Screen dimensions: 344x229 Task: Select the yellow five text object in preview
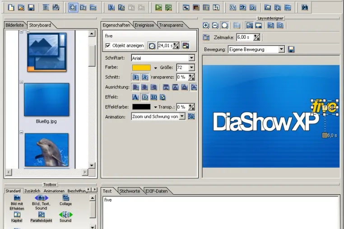coord(324,106)
